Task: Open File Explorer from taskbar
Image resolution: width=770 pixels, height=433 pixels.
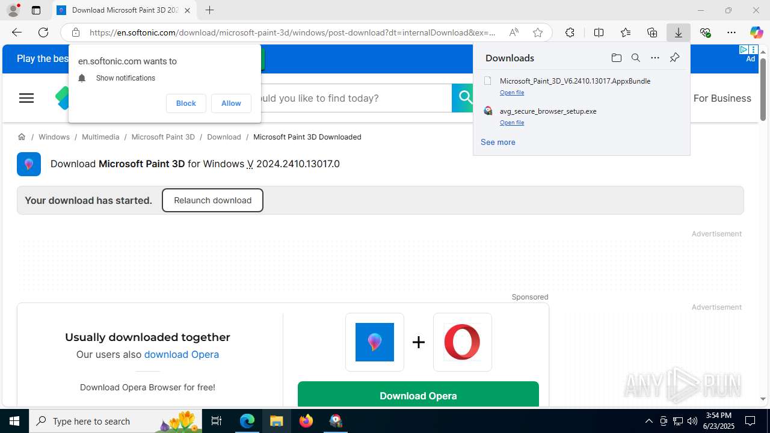Action: click(277, 421)
